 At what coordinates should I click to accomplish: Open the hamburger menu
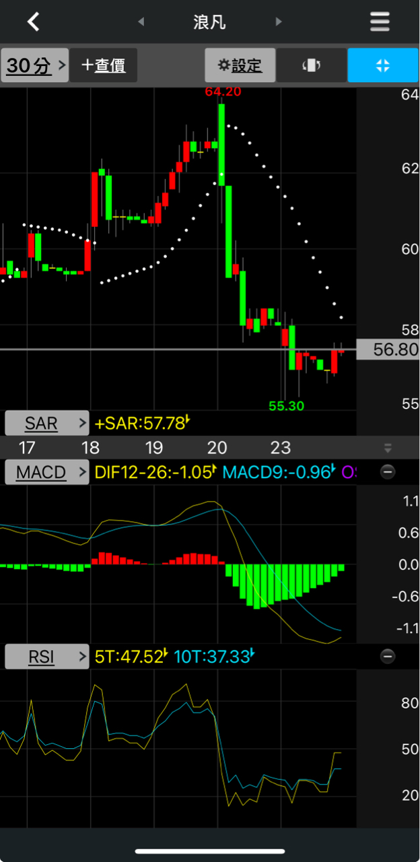(380, 22)
